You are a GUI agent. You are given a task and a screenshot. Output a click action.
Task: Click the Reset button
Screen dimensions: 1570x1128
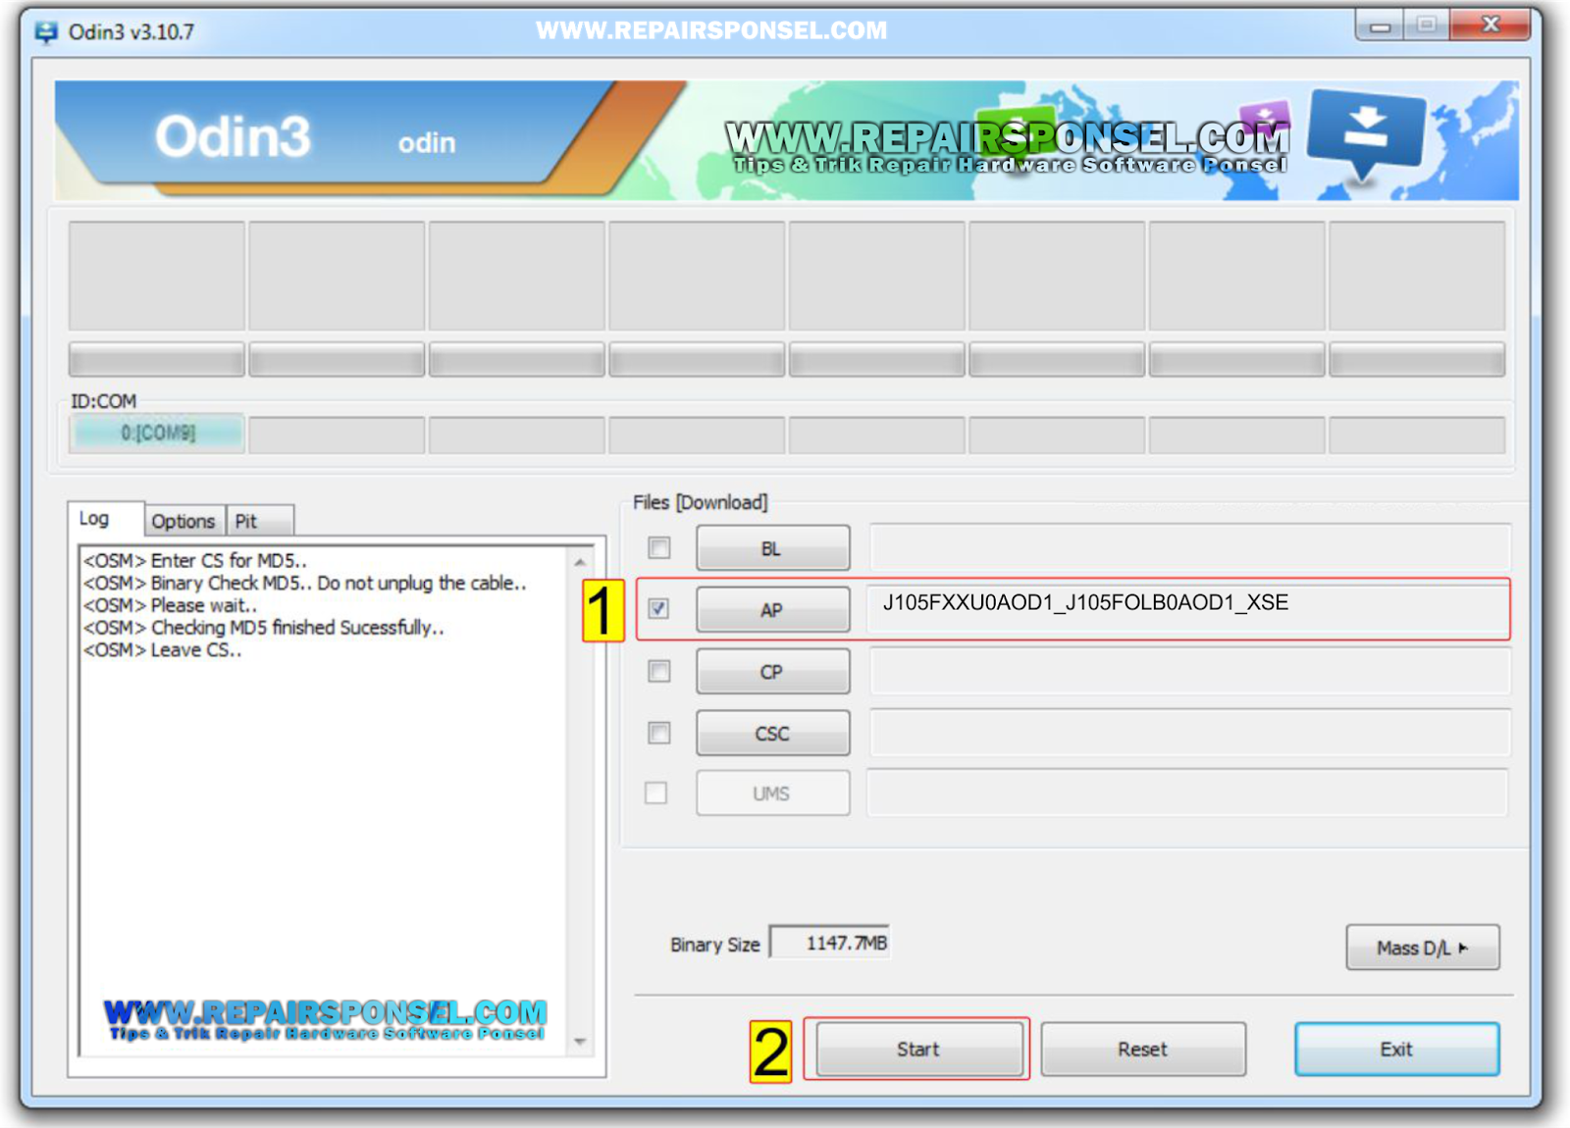1143,1050
